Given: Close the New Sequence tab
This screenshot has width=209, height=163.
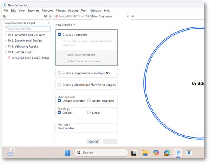Looking at the screenshot, I should point(128,16).
